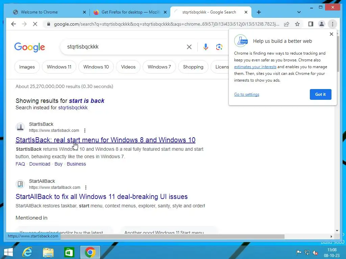Click the address bar URL
The height and width of the screenshot is (259, 346).
point(166,24)
